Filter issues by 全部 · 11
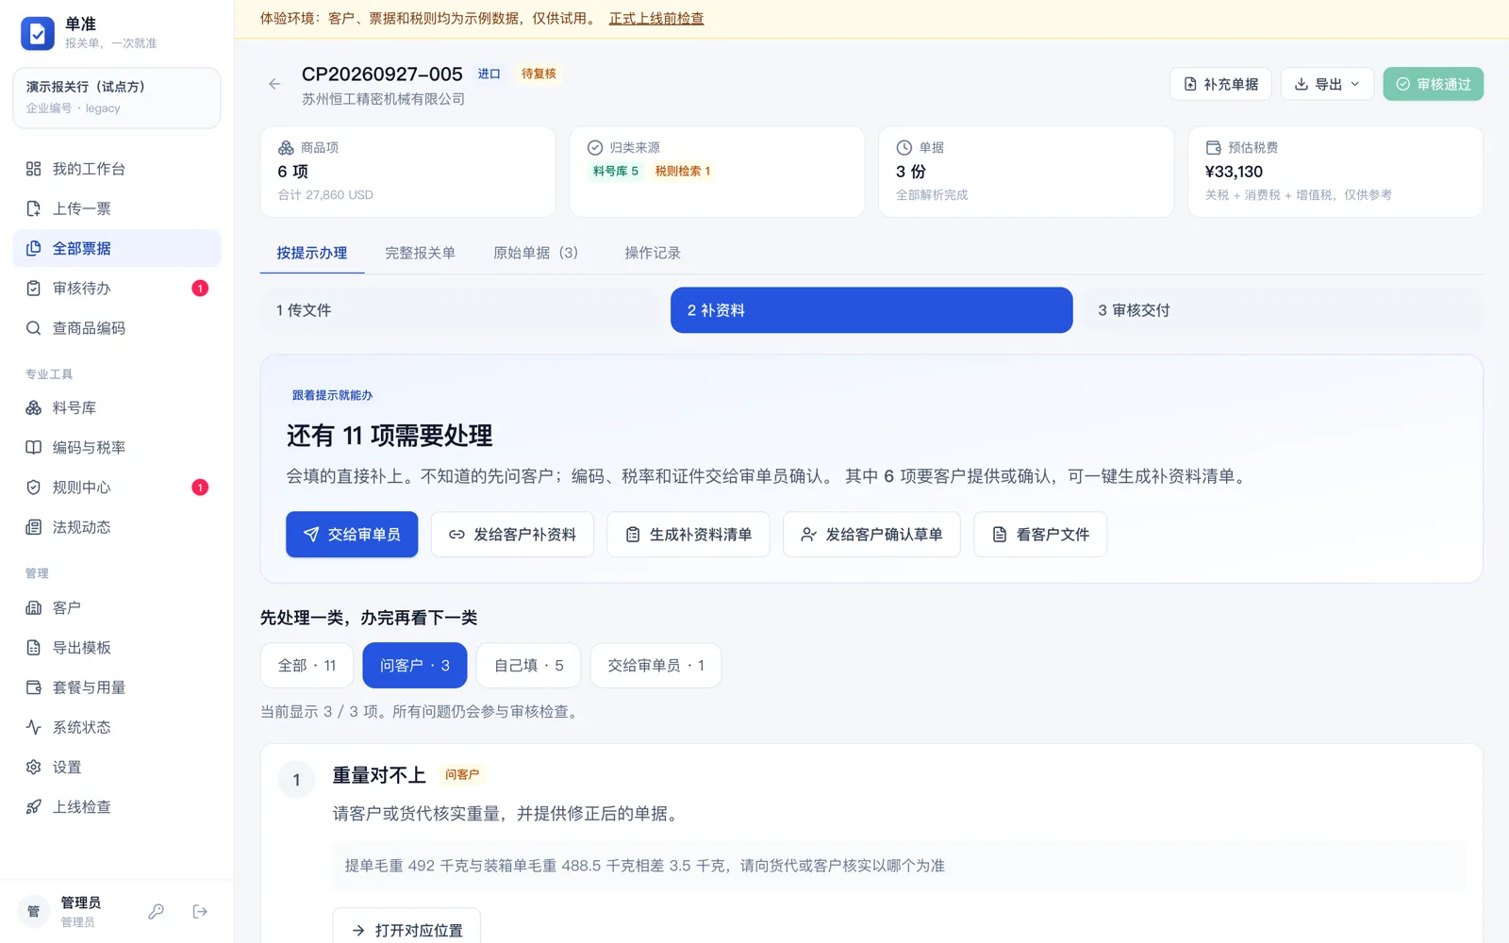The width and height of the screenshot is (1509, 943). pos(307,666)
